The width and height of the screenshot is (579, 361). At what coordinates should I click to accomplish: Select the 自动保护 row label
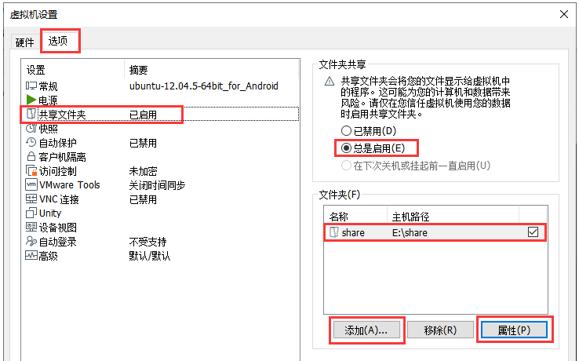pyautogui.click(x=57, y=143)
